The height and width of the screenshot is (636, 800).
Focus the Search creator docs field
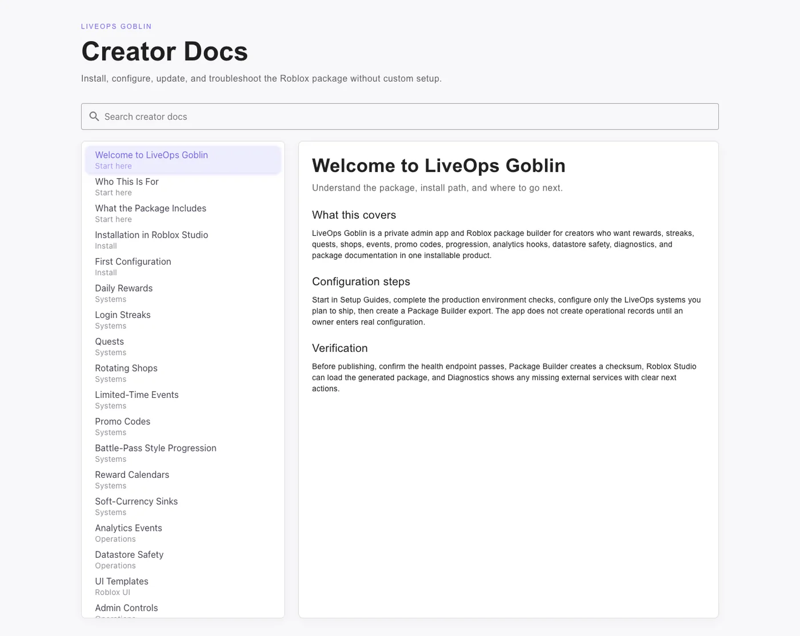[399, 116]
